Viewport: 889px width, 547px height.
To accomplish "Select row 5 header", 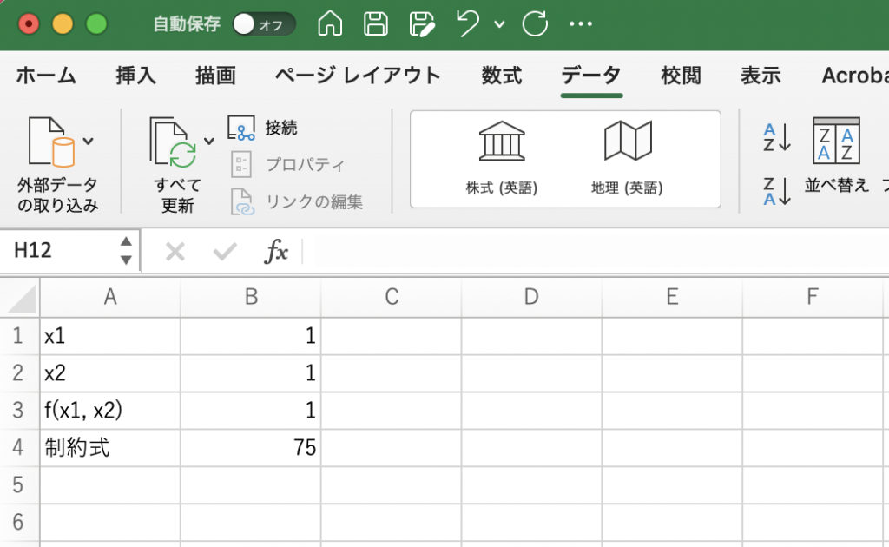I will click(20, 485).
